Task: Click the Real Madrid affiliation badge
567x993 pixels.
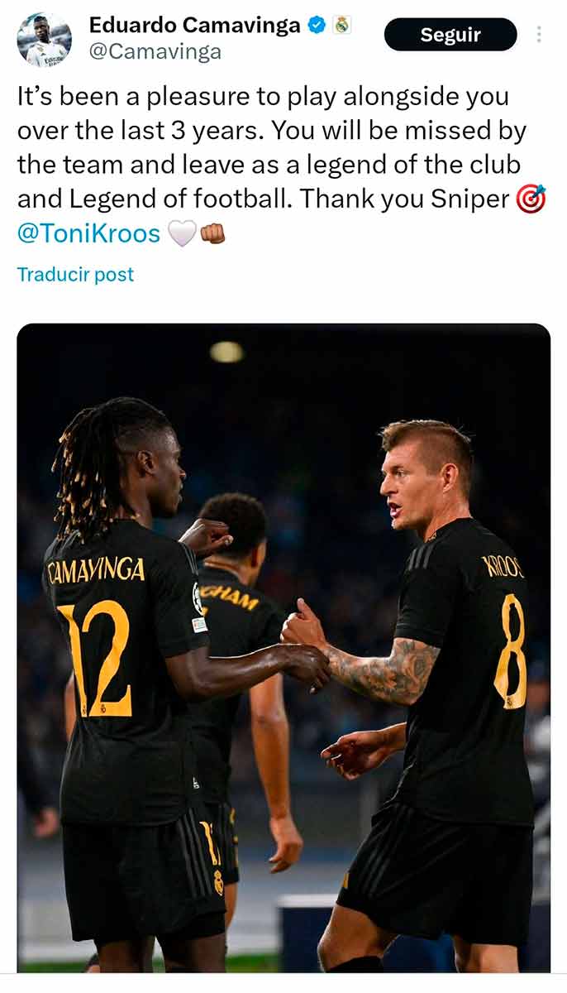Action: (341, 26)
